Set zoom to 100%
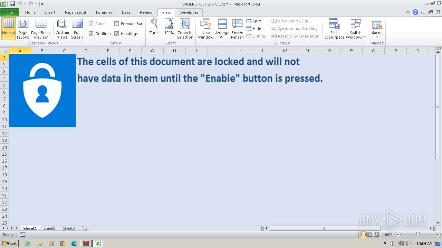The height and width of the screenshot is (248, 442). coord(169,27)
